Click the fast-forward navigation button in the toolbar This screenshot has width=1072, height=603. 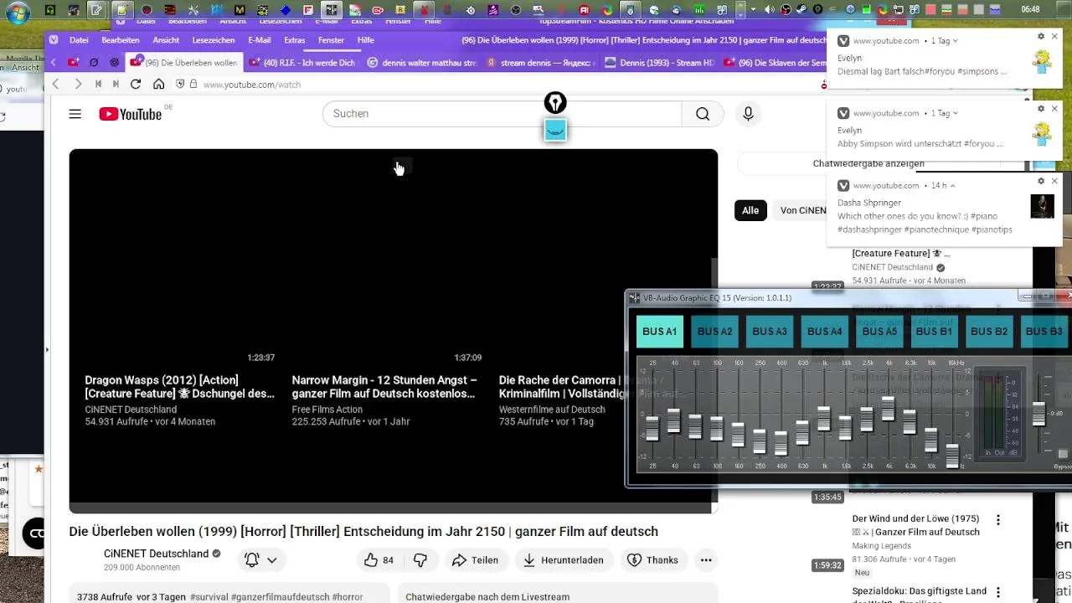click(116, 85)
